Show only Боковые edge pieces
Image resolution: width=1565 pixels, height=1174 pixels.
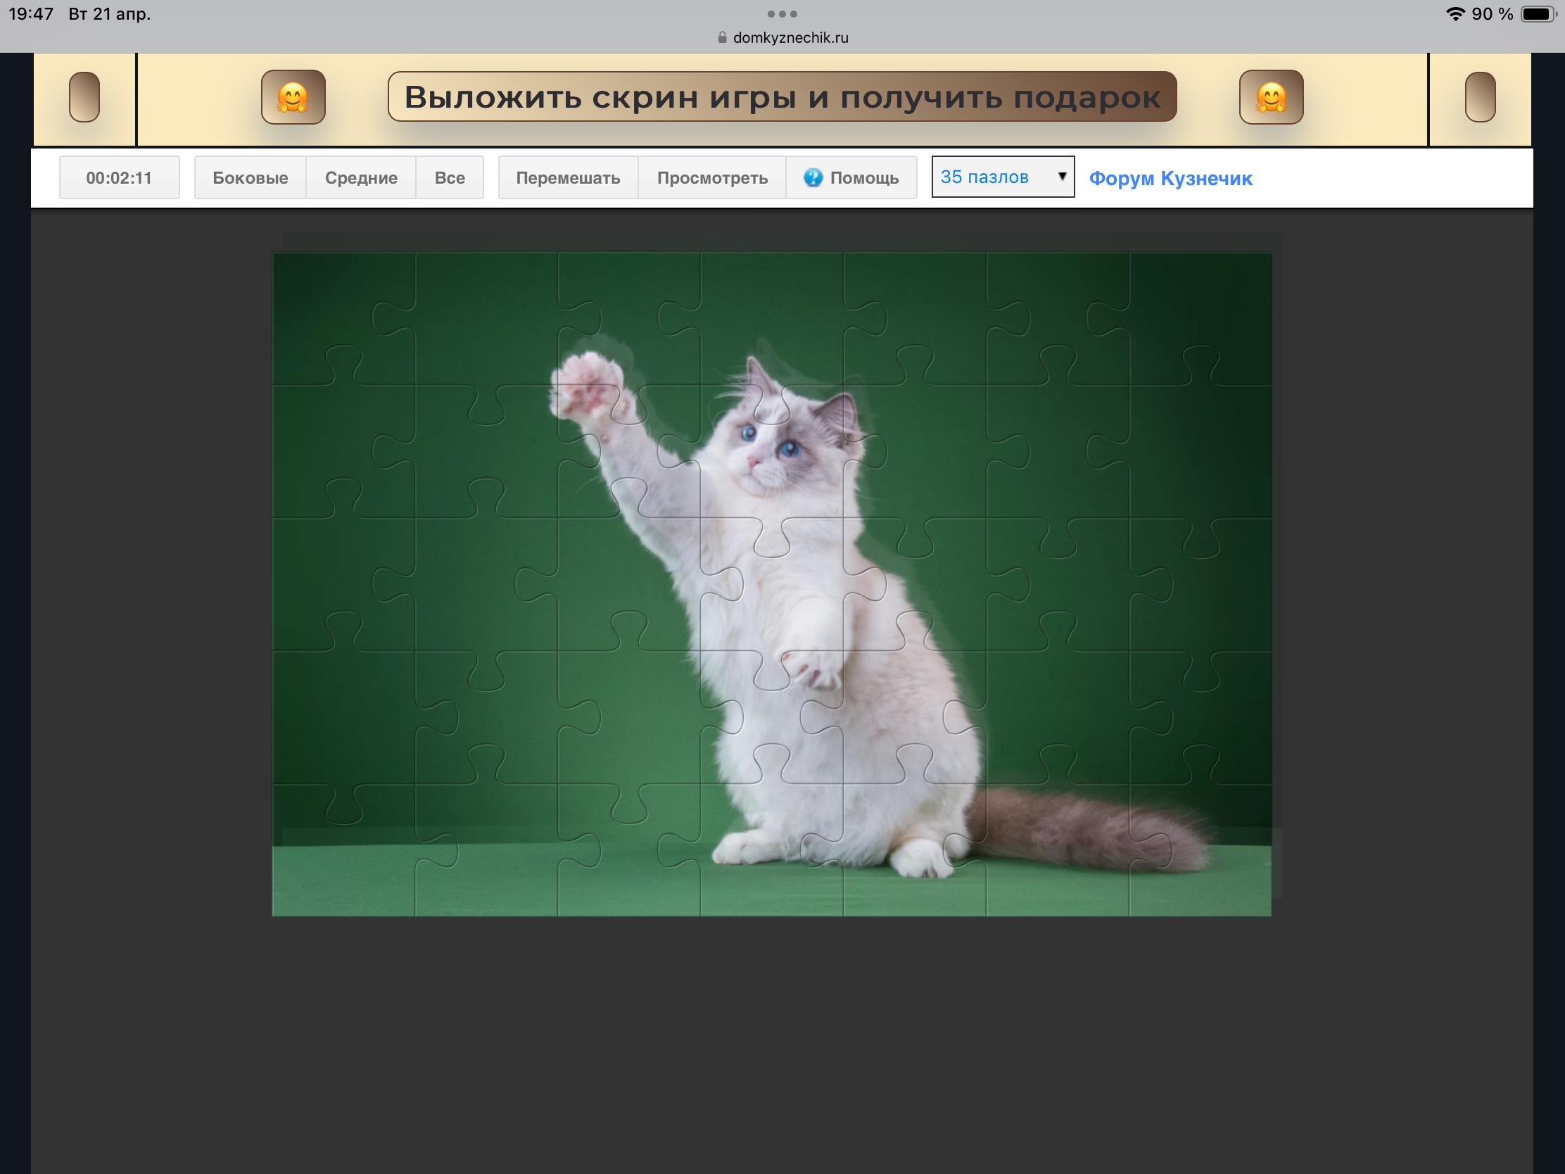click(x=250, y=177)
